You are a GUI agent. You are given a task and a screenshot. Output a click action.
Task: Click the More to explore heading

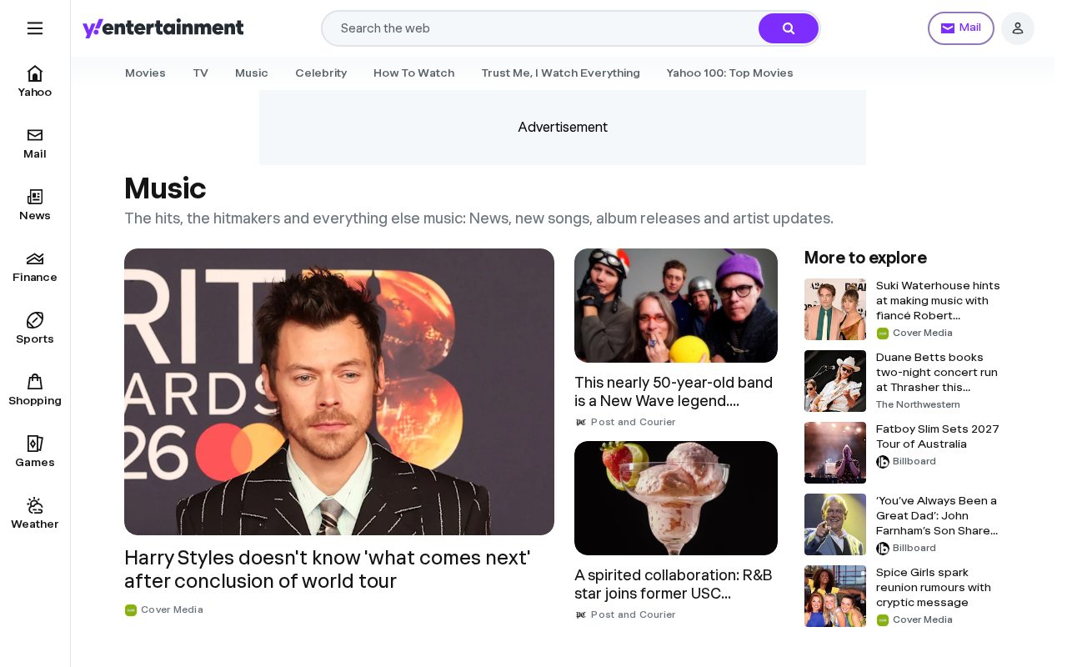click(865, 258)
